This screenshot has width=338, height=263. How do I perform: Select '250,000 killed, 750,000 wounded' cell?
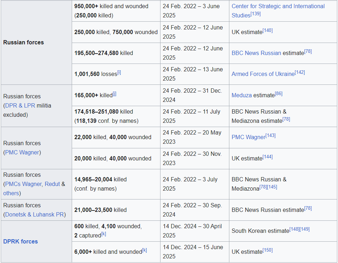pyautogui.click(x=116, y=32)
